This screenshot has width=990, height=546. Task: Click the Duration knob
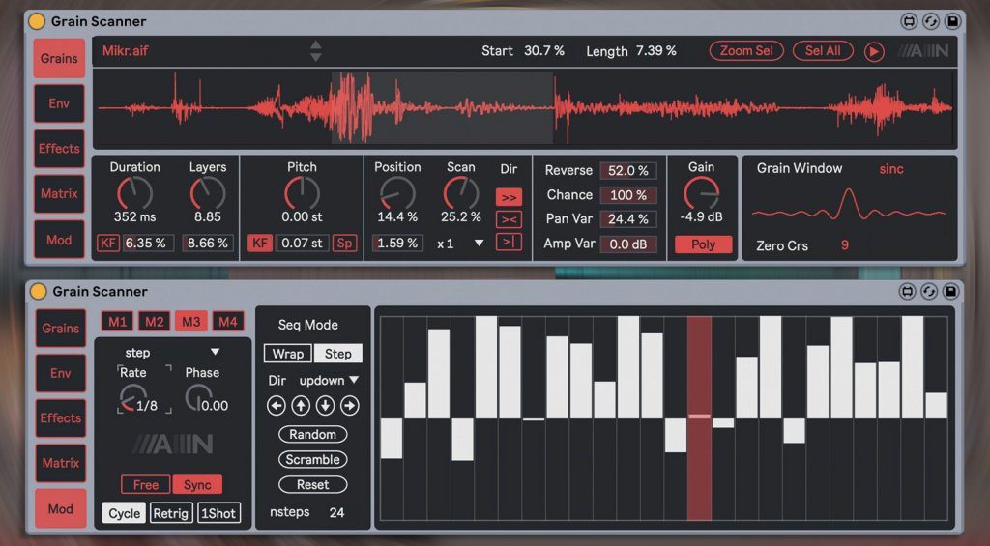[134, 192]
